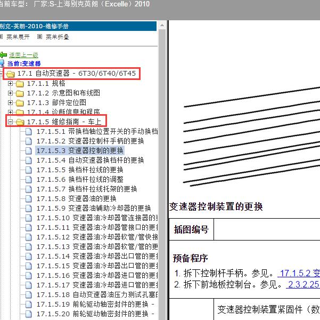The image size is (320, 320).
Task: Open 17.1.5.9 变速器油辅助冷却器的更换
Action: click(x=94, y=209)
